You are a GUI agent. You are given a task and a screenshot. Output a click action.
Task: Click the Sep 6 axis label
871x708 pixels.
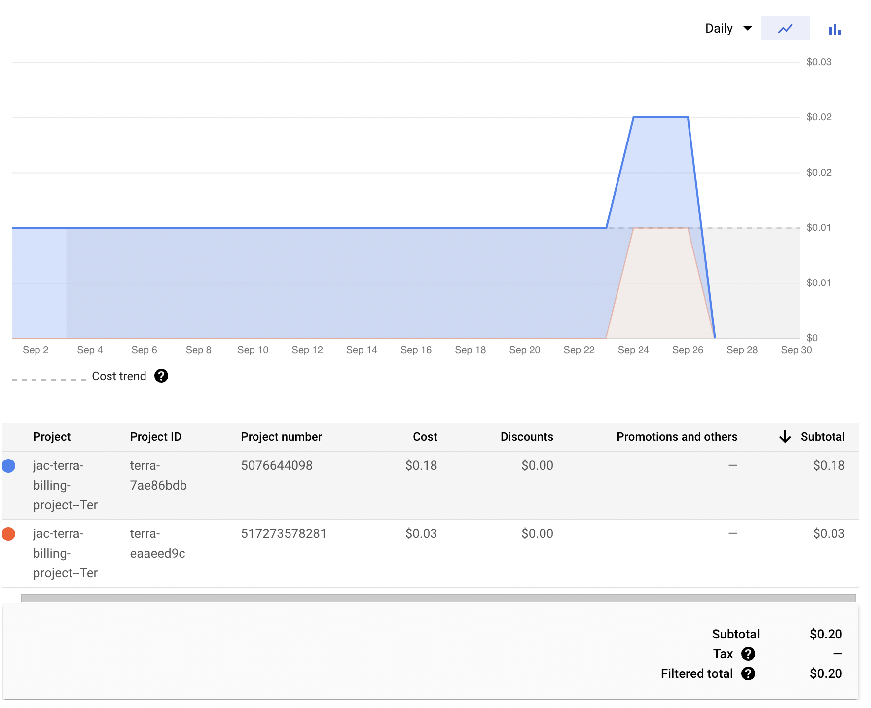tap(144, 350)
